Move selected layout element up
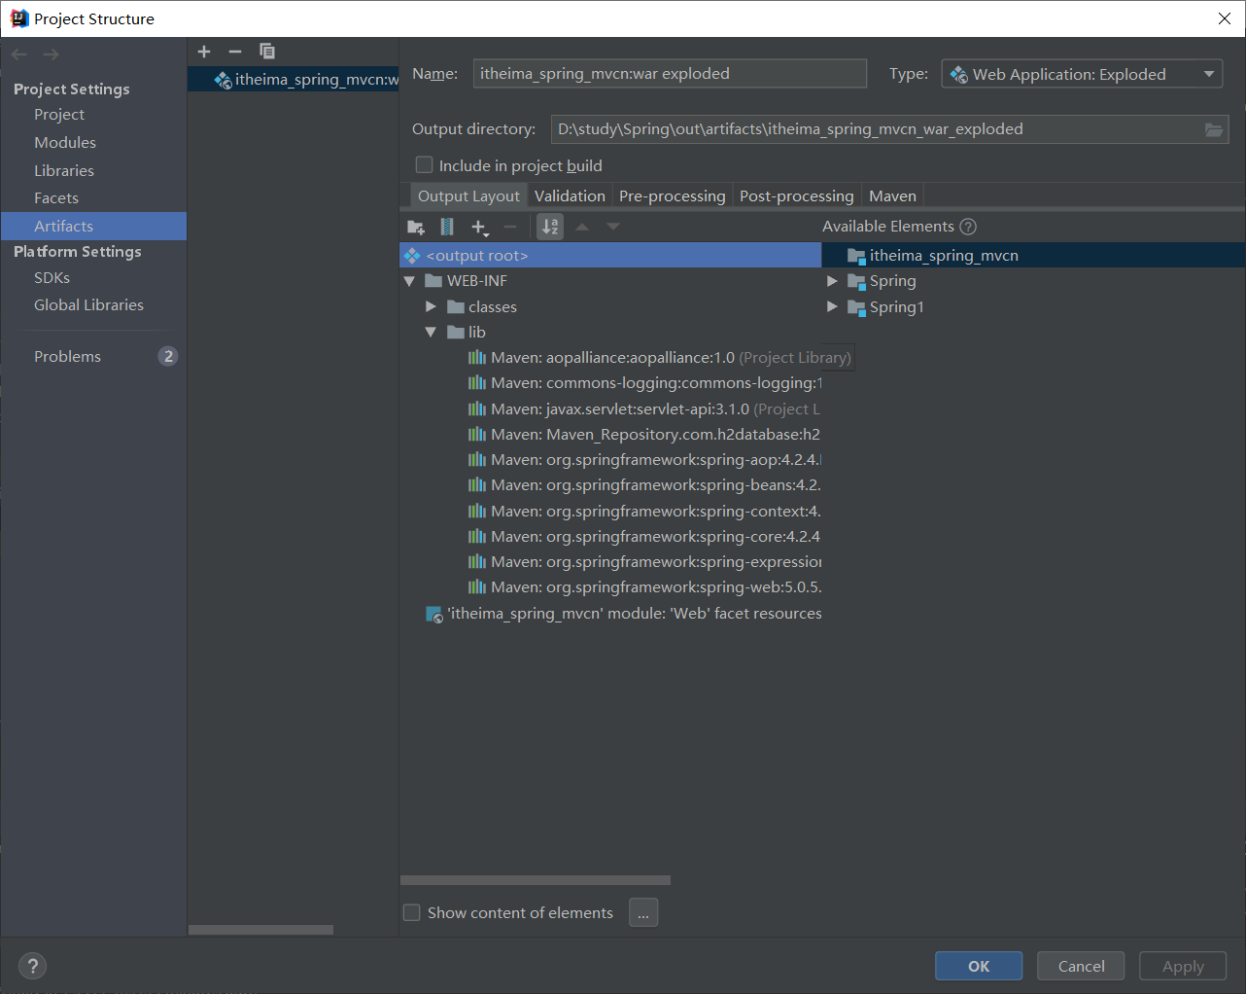Screen dimensions: 1246x994 pos(582,227)
